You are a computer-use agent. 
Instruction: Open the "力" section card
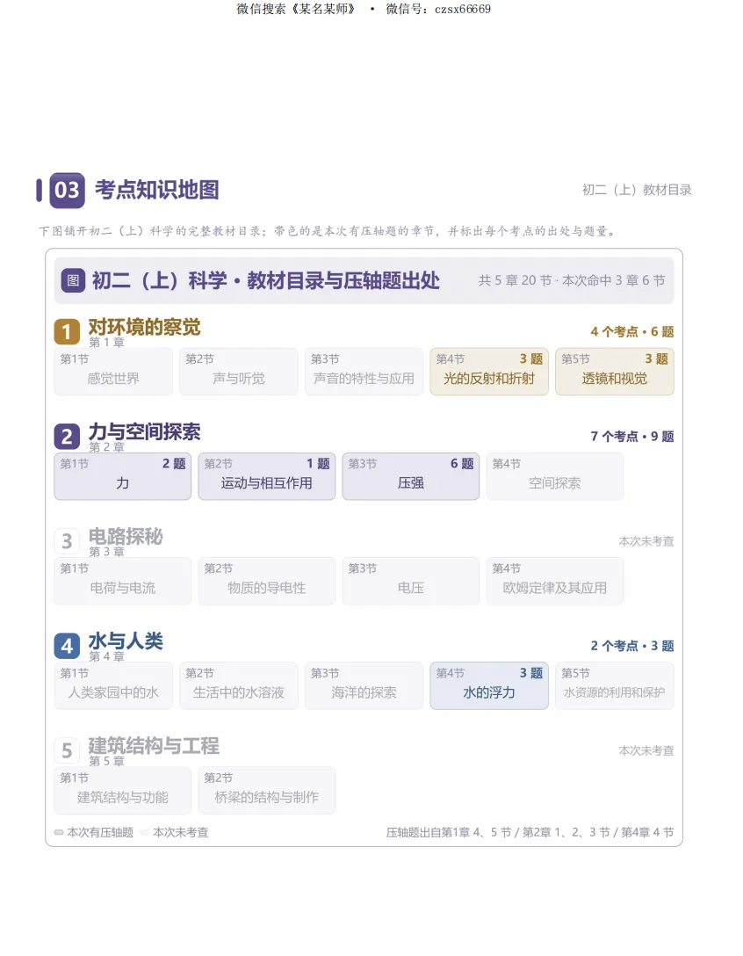(122, 476)
